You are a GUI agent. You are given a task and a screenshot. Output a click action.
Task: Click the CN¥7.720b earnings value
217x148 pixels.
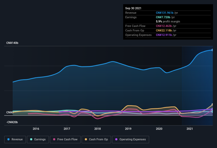[163, 17]
